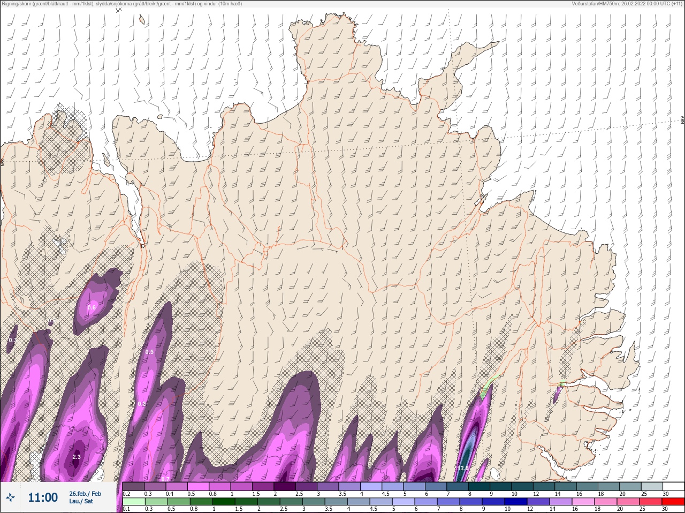Select the dark purple 2 swatch in the upper legend
This screenshot has width=685, height=513.
(285, 486)
